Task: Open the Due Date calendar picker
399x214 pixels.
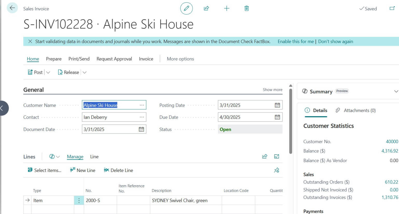Action: pos(277,117)
